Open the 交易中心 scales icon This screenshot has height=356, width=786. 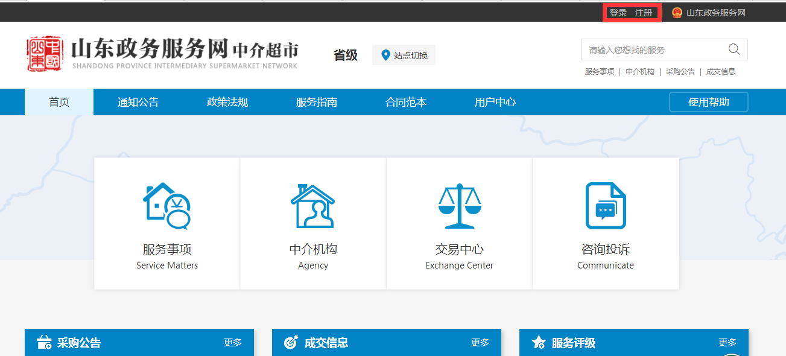[460, 206]
